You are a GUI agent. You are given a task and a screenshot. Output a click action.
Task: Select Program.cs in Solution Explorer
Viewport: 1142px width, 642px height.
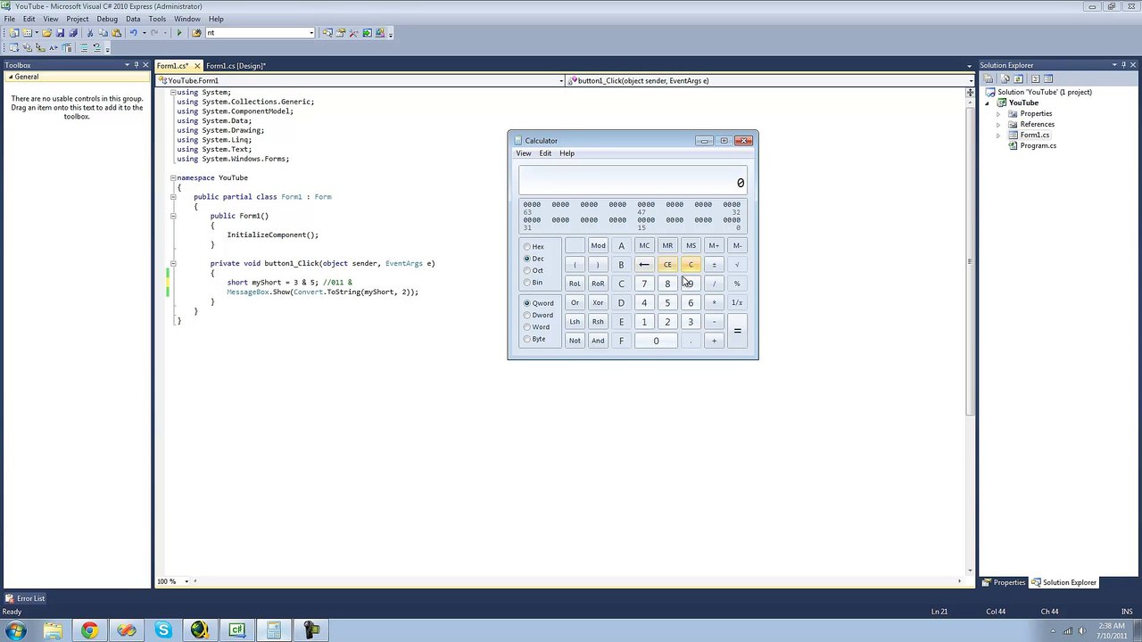(1038, 146)
